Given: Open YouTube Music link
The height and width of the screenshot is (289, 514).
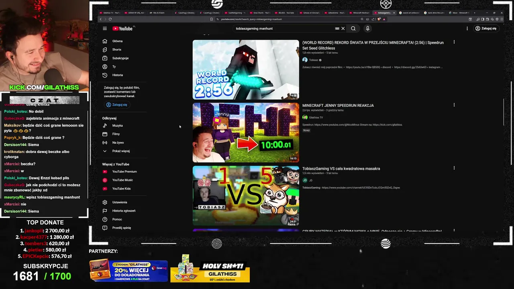Looking at the screenshot, I should tap(122, 180).
